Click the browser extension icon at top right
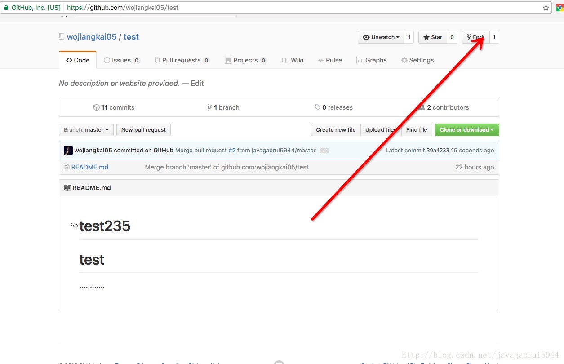 pyautogui.click(x=560, y=8)
